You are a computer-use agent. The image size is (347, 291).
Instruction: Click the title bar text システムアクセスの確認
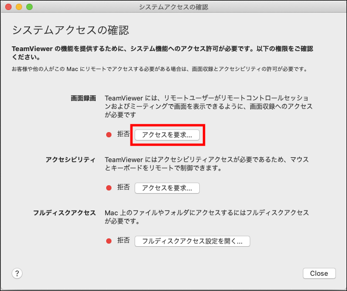tap(173, 7)
